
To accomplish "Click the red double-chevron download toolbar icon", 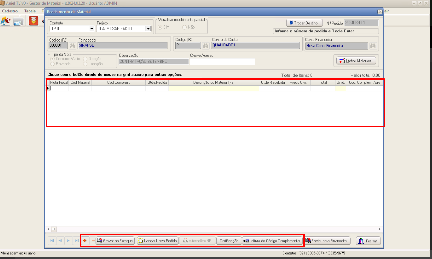I will [33, 21].
